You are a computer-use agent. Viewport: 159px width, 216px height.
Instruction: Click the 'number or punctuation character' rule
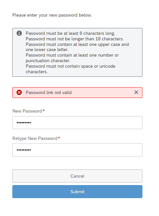click(x=72, y=58)
